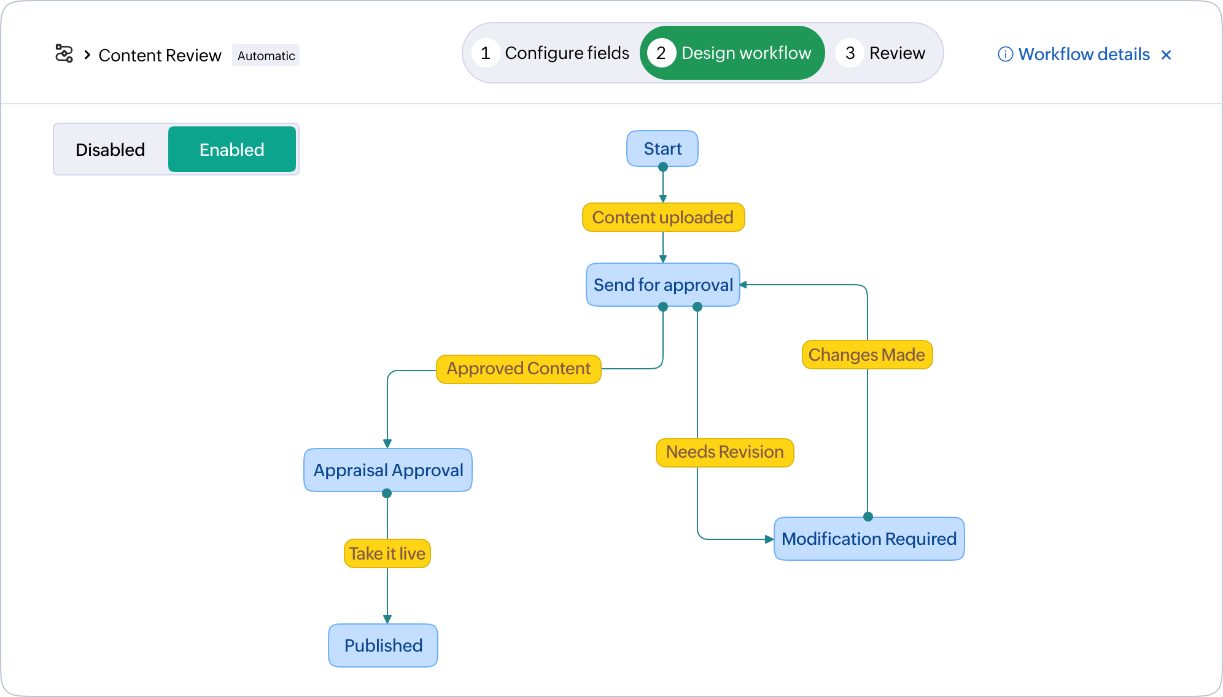Viewport: 1223px width, 697px height.
Task: Select the Disabled toggle option
Action: pyautogui.click(x=111, y=150)
